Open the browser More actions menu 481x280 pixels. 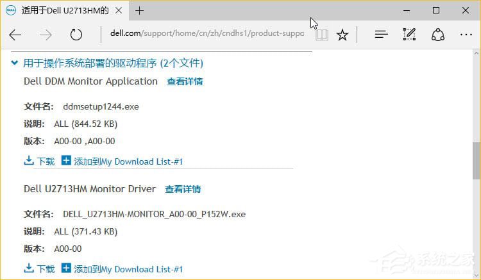click(x=466, y=35)
